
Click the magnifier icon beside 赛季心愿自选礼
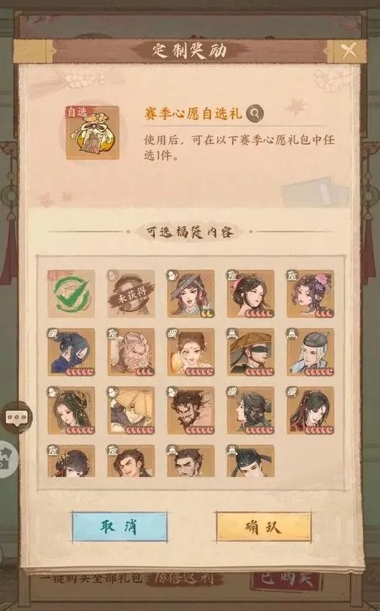(x=255, y=113)
